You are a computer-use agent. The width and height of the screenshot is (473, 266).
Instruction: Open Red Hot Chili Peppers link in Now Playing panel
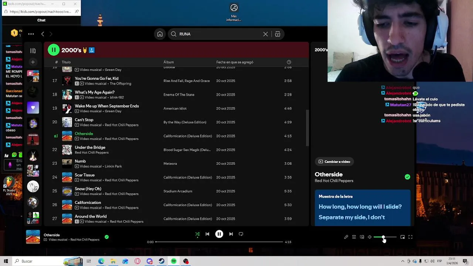334,181
